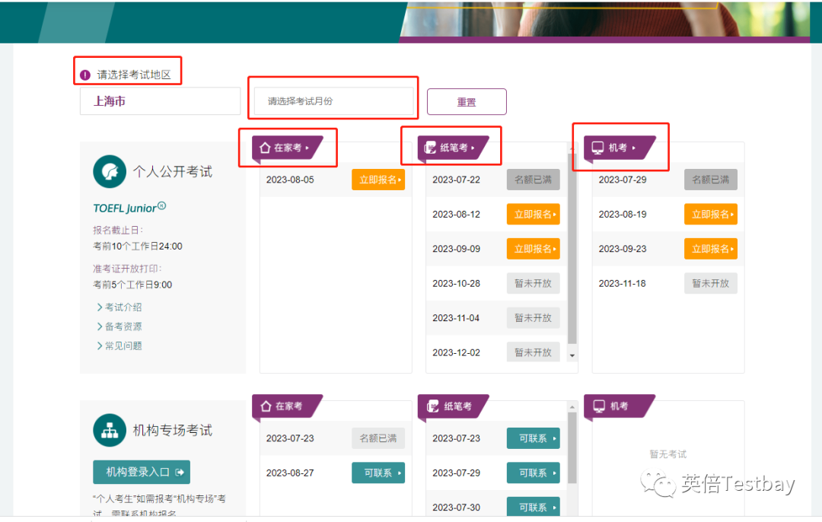Click the down arrow of 个人公开考试 纸笔考 scrollbar
This screenshot has width=822, height=522.
(572, 355)
